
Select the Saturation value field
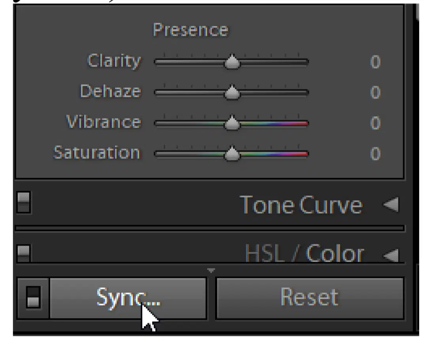[375, 154]
